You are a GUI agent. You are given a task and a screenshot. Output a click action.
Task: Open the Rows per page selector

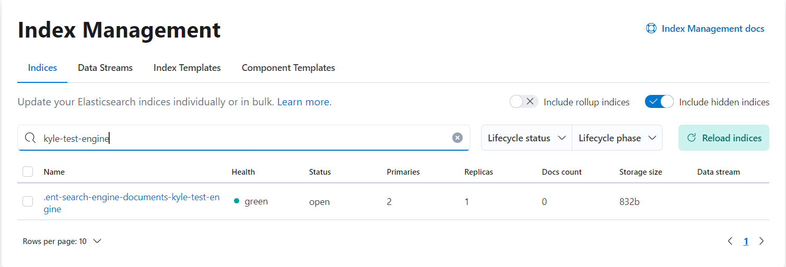[x=62, y=241]
